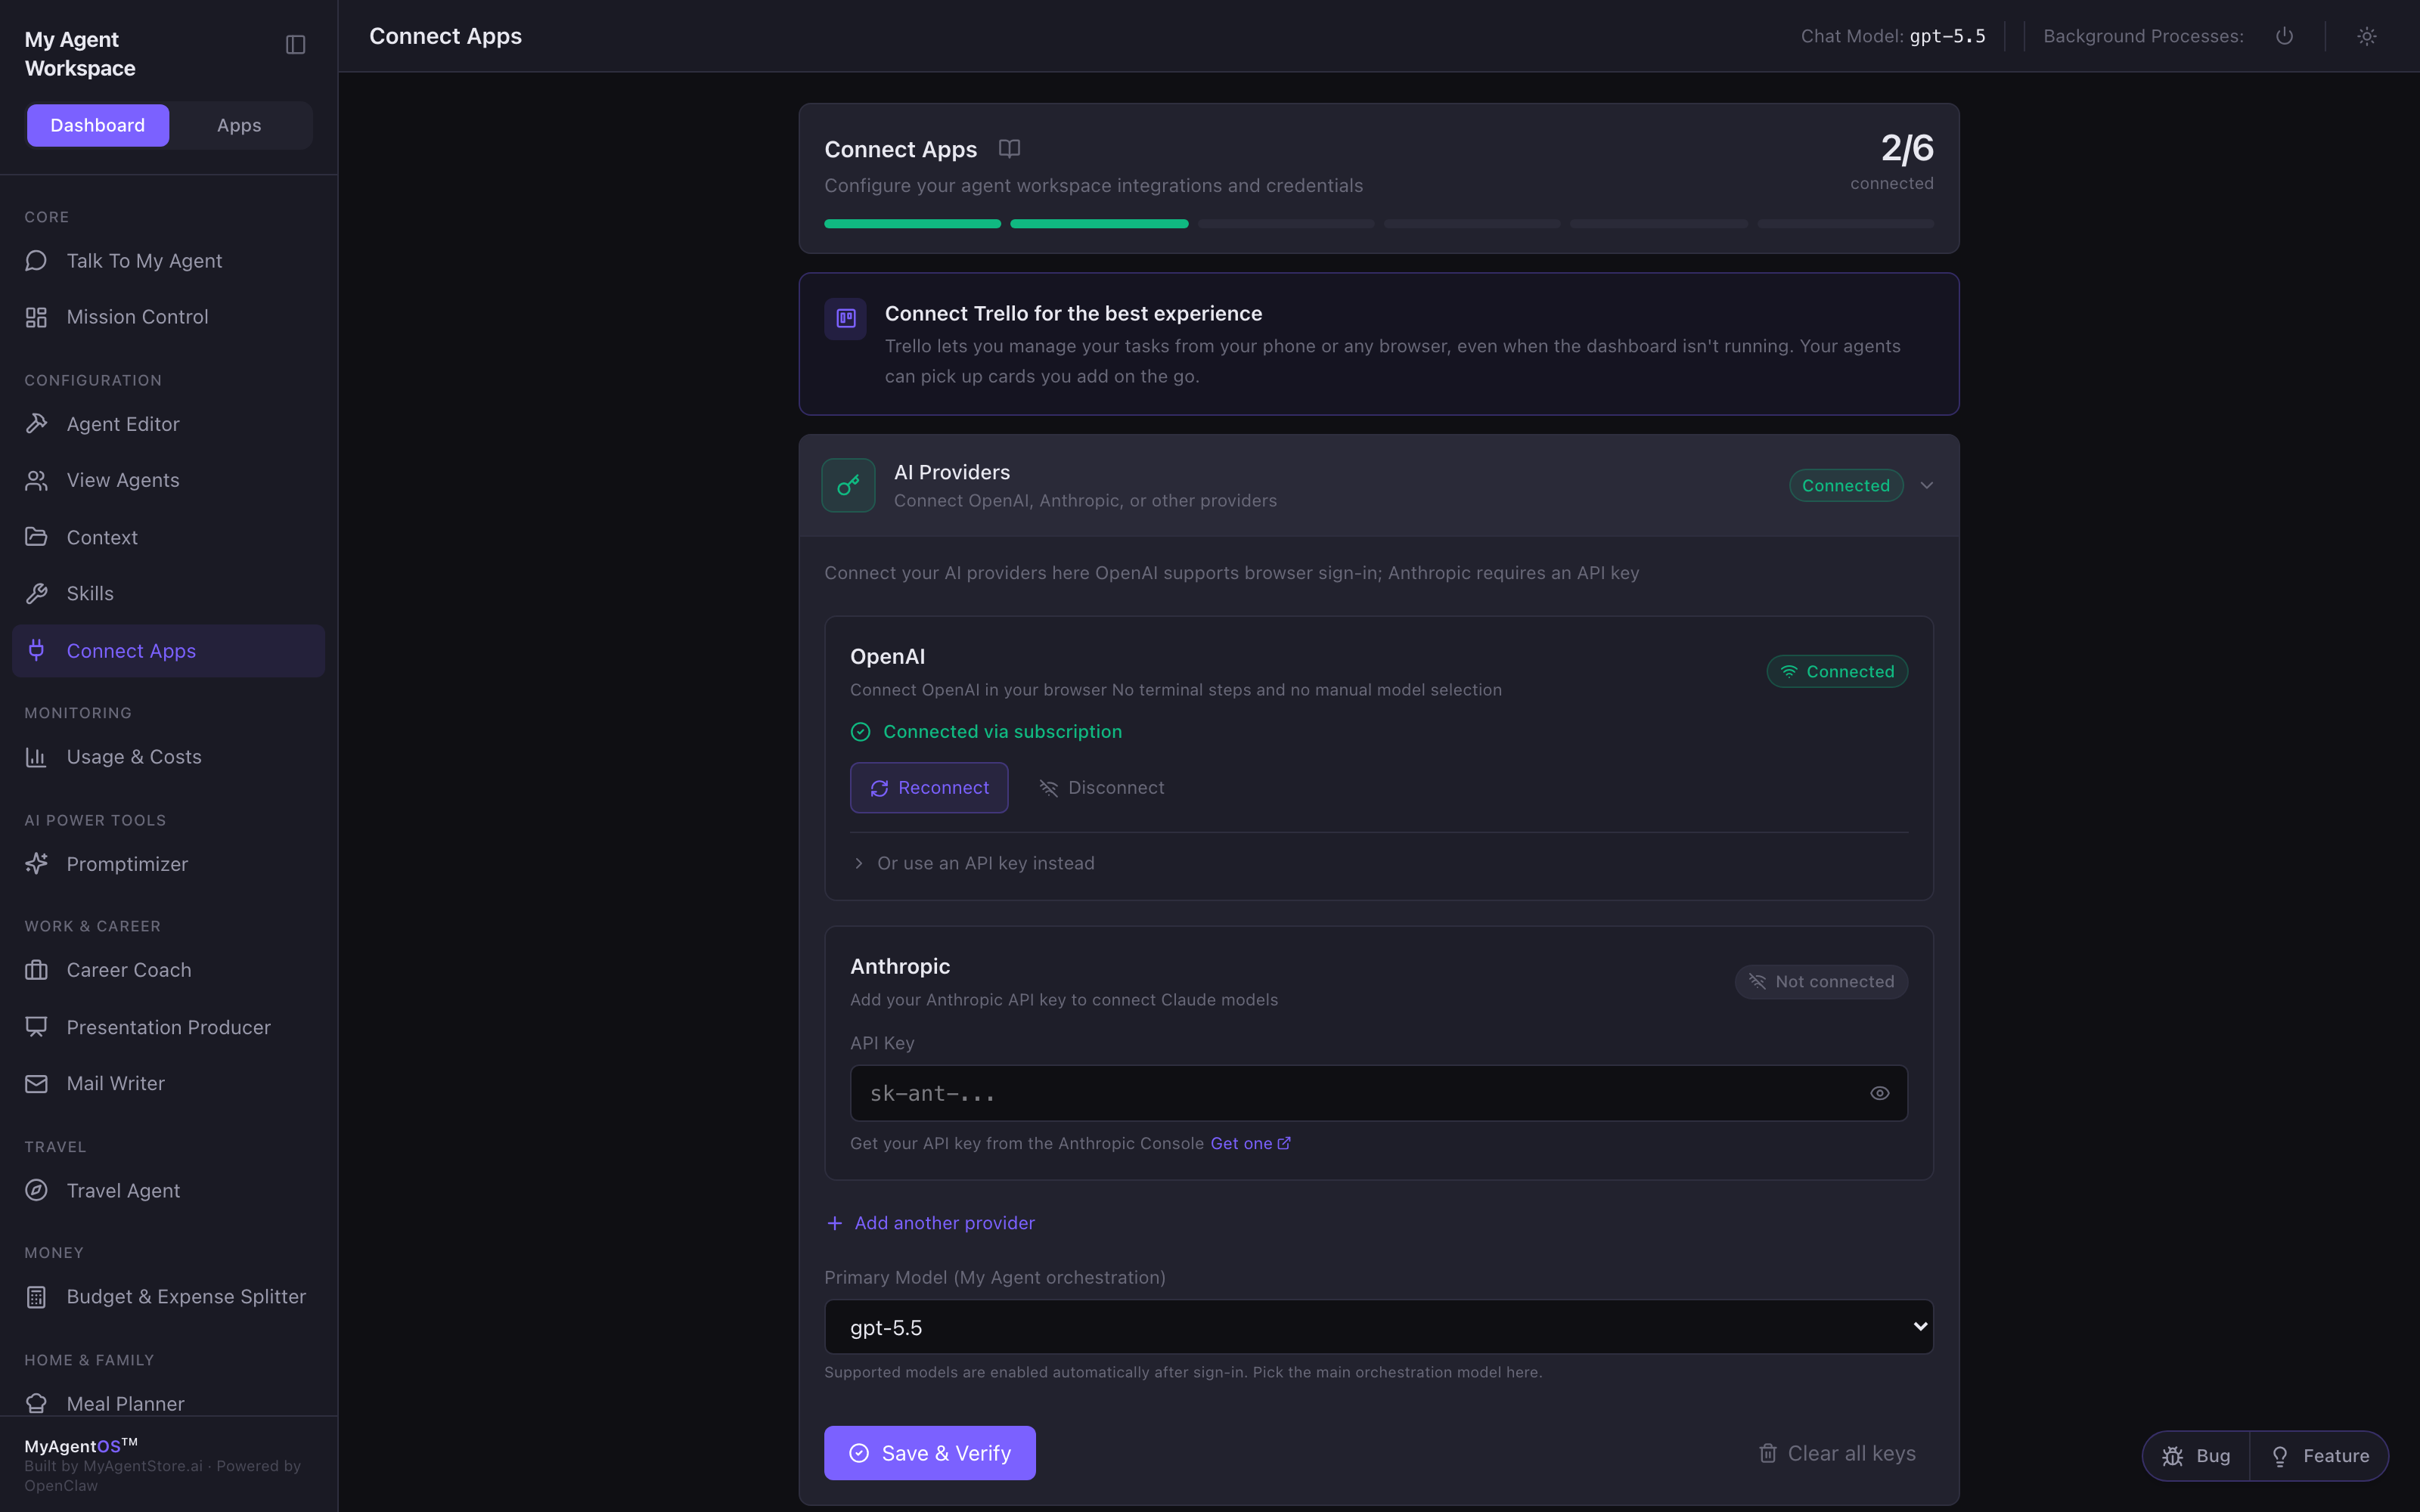The height and width of the screenshot is (1512, 2420).
Task: Click the first green progress bar segment
Action: (912, 224)
